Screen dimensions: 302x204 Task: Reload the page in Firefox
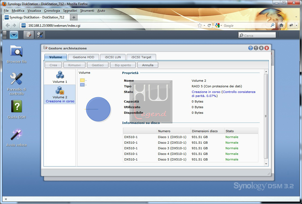209,25
